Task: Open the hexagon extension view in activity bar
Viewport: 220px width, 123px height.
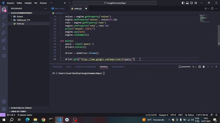Action: pos(4,55)
